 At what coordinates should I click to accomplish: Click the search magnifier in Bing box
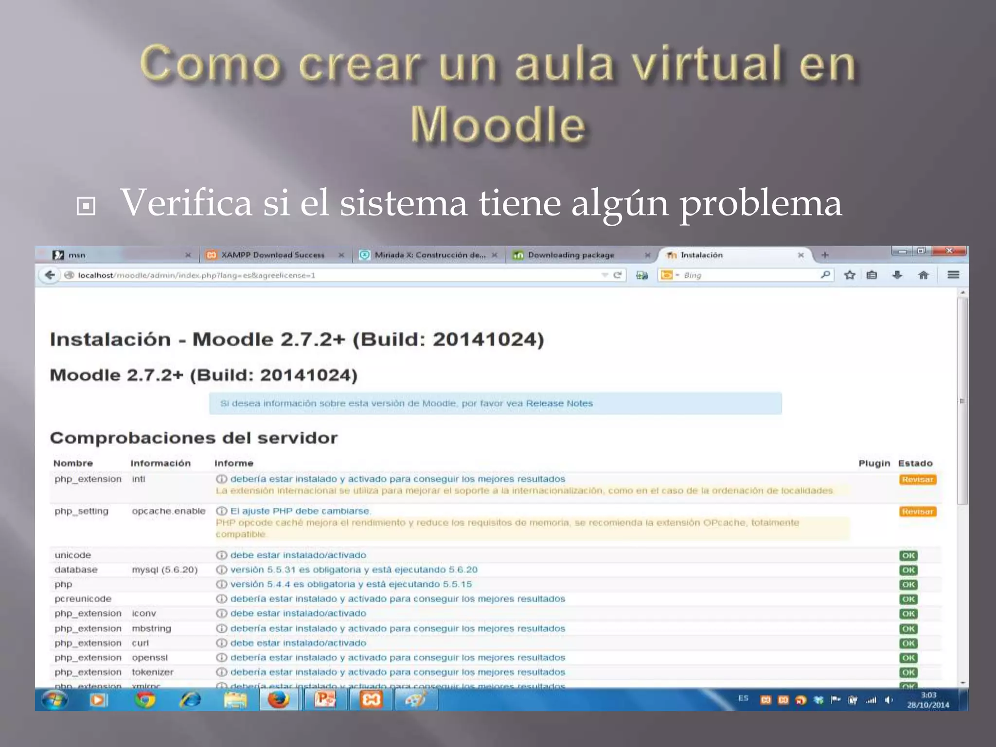click(825, 275)
